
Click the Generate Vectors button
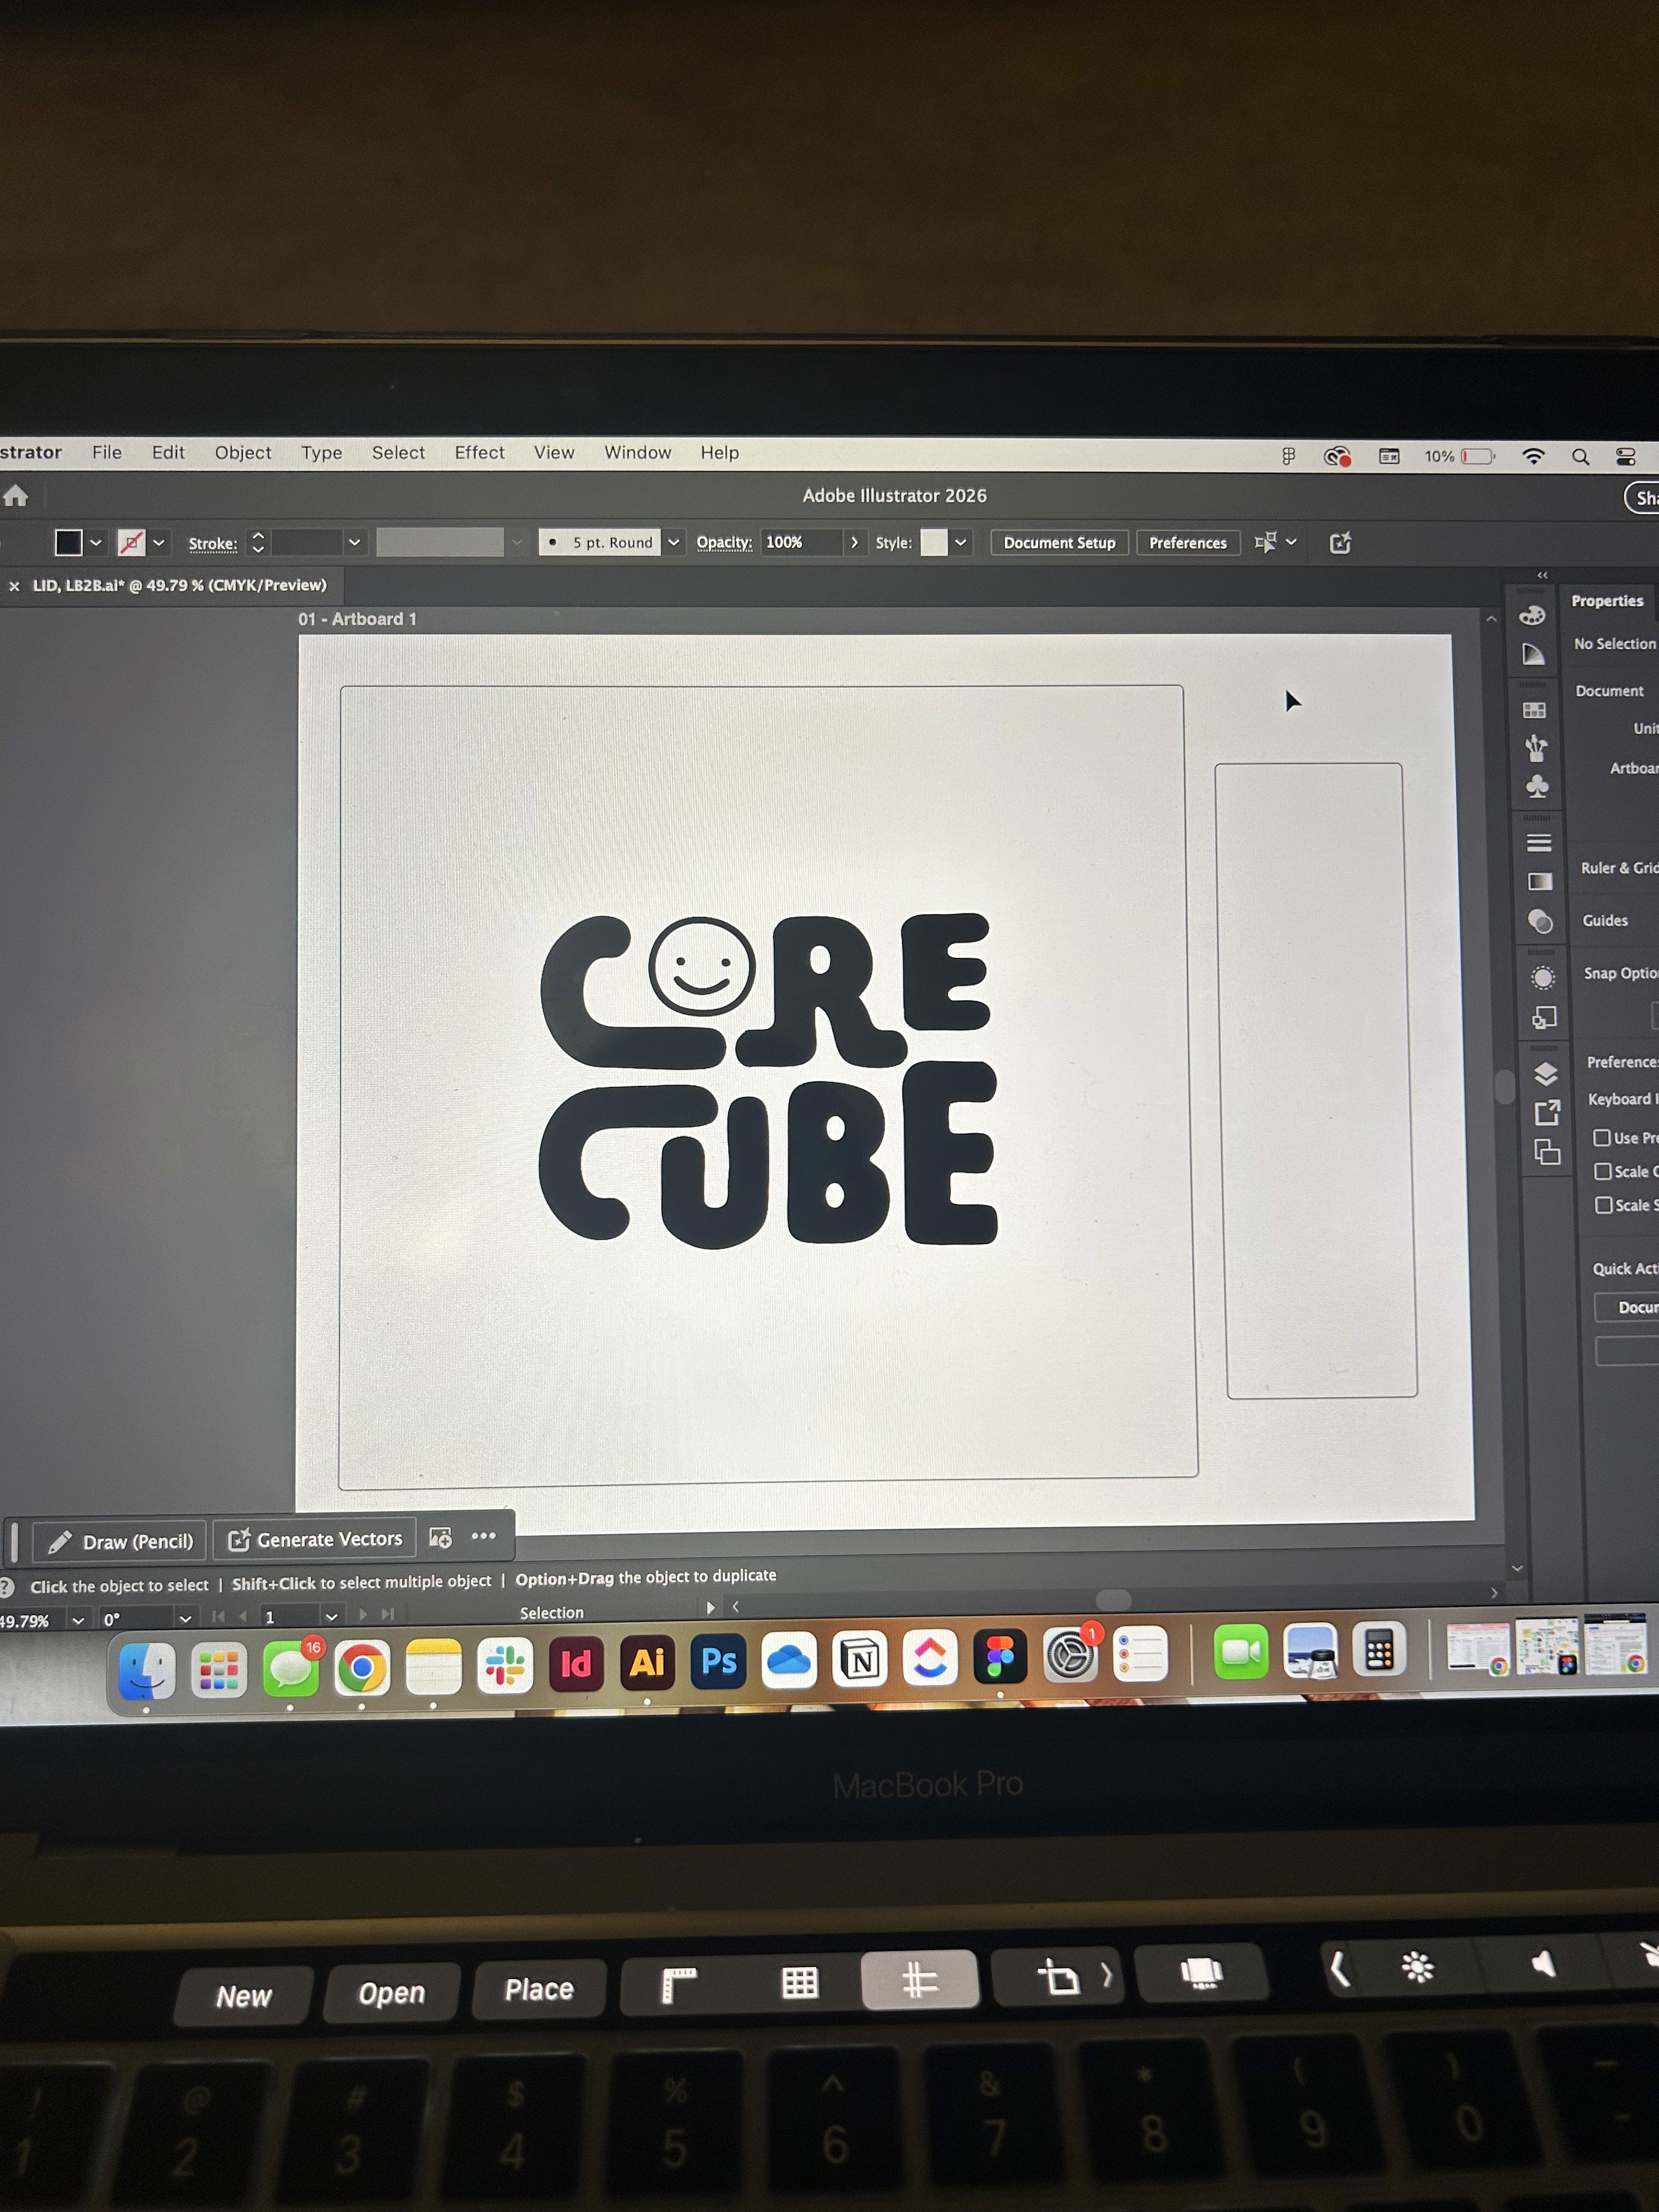pos(315,1539)
